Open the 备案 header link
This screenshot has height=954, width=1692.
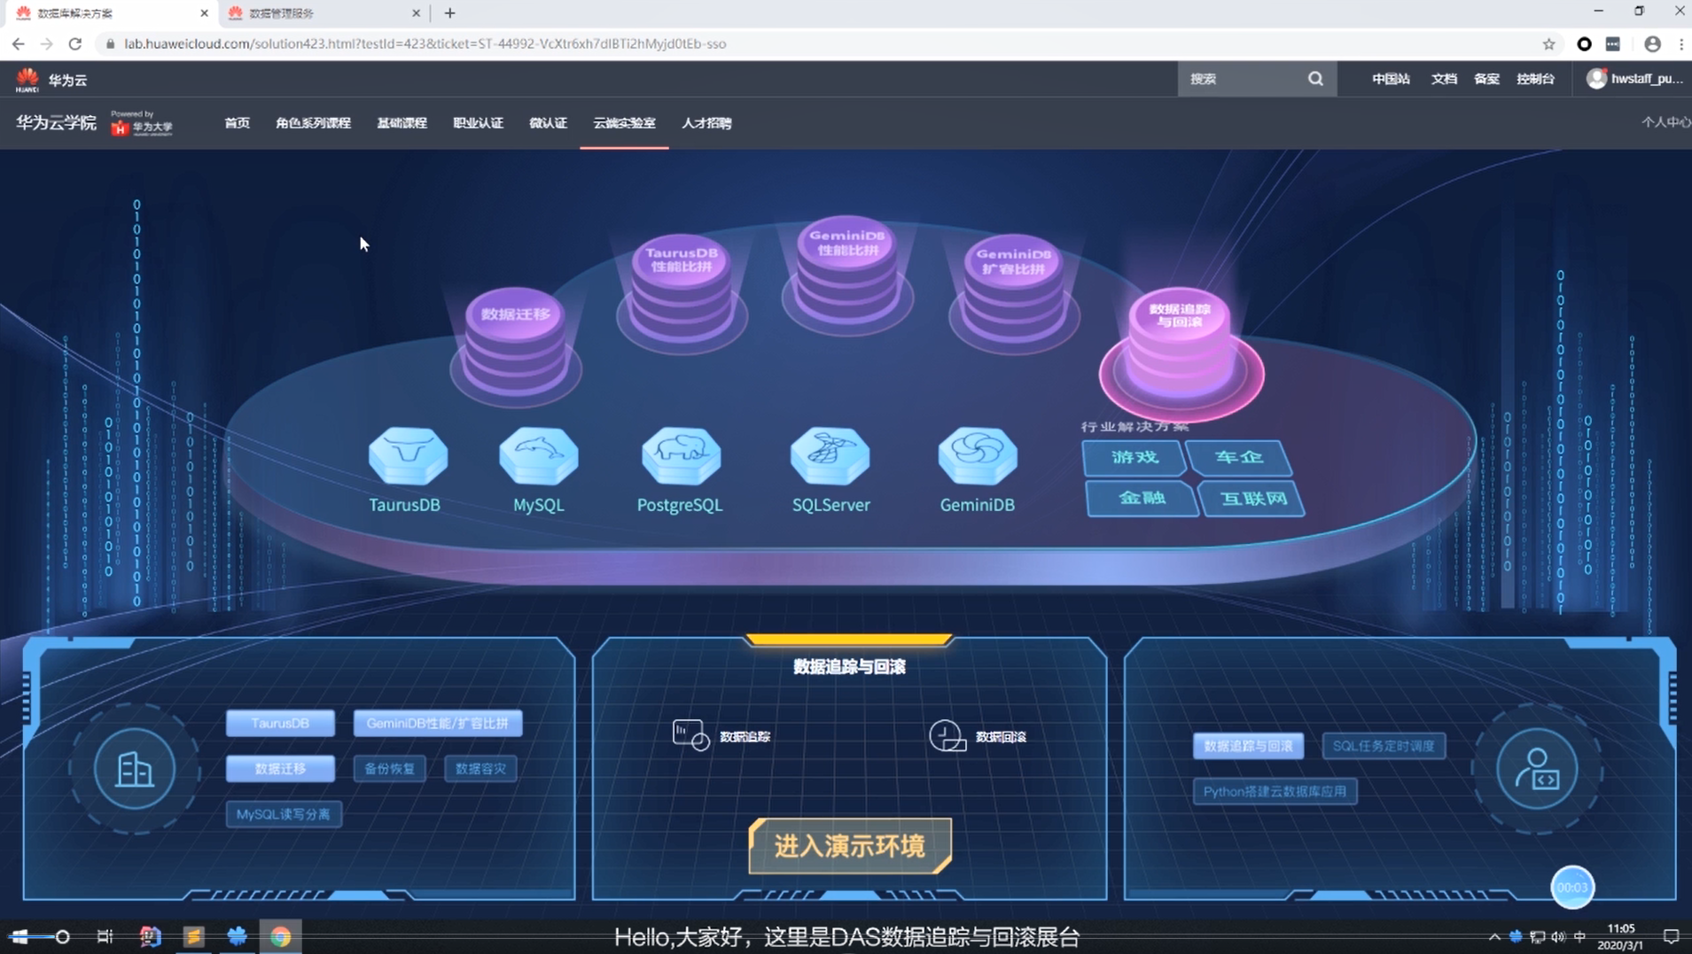tap(1486, 79)
